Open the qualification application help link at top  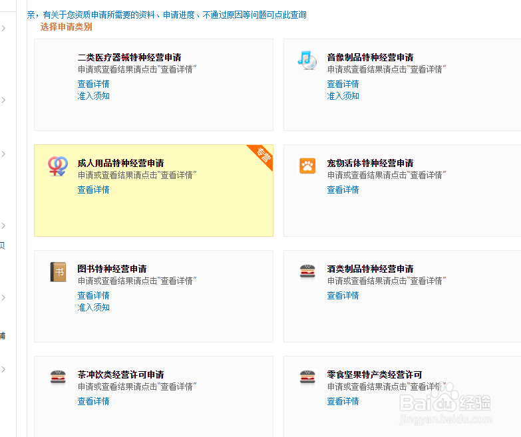[167, 15]
